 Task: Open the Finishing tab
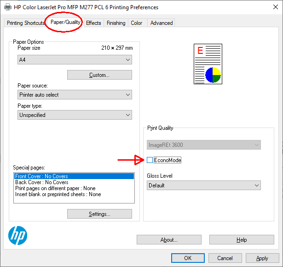(x=116, y=23)
